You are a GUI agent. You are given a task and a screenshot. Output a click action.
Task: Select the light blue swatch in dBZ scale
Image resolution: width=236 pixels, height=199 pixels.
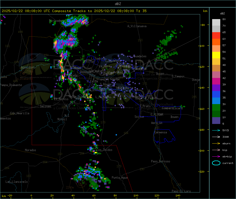tap(216, 101)
